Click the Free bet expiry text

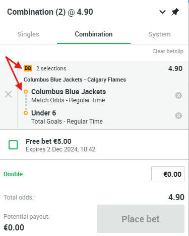pyautogui.click(x=60, y=149)
